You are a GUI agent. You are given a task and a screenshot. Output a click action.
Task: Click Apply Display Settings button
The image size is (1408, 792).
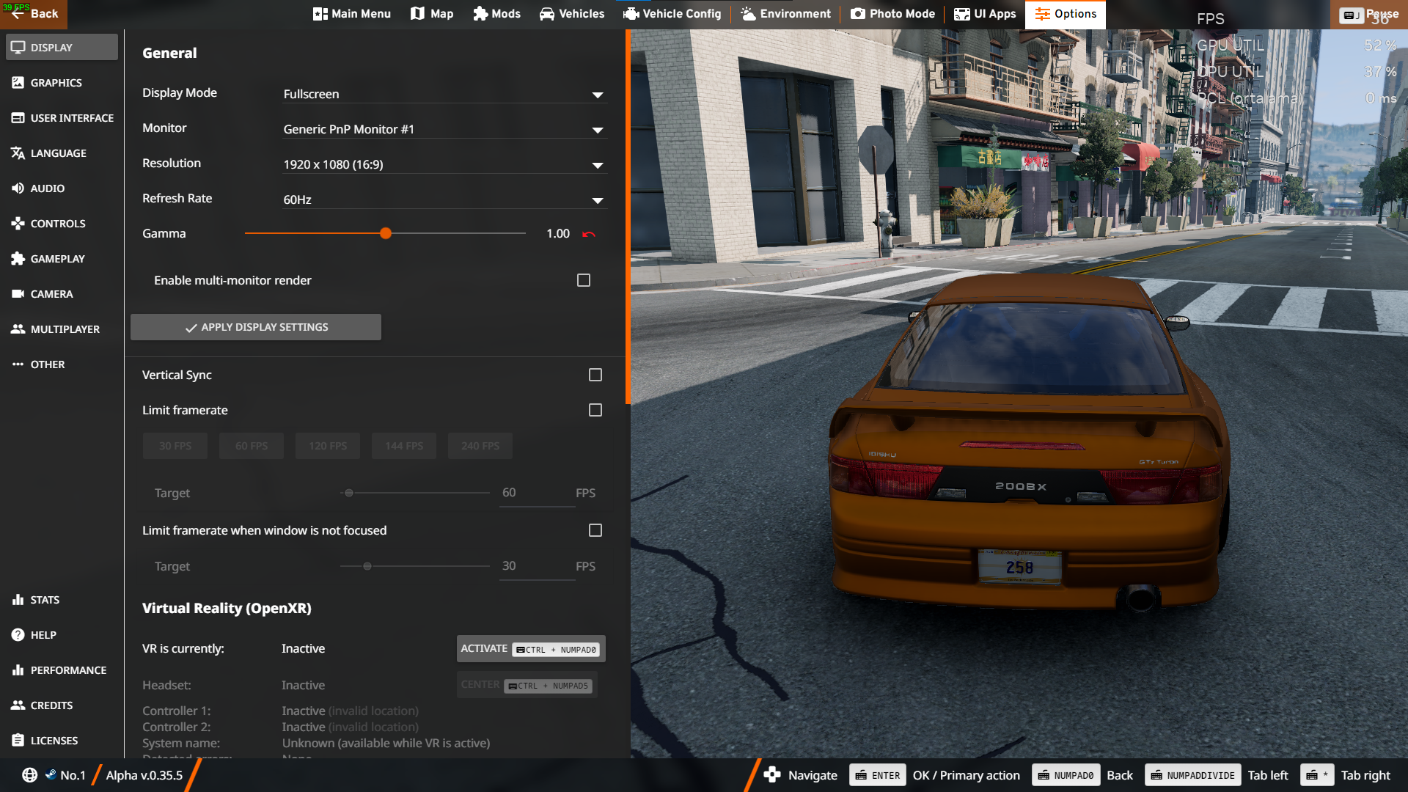coord(256,327)
